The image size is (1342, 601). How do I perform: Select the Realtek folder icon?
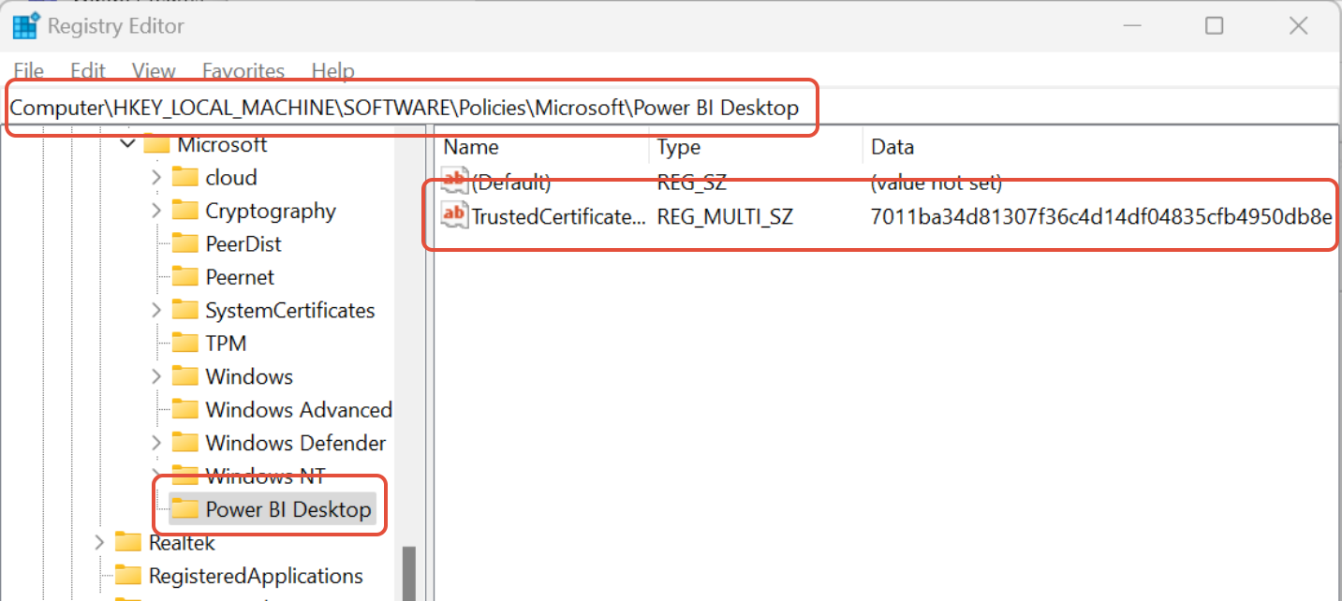(128, 543)
